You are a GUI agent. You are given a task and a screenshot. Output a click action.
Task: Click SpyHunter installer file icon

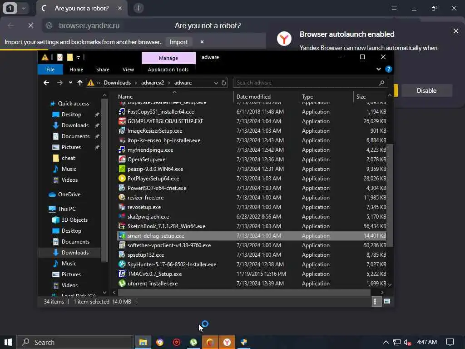[x=122, y=264]
